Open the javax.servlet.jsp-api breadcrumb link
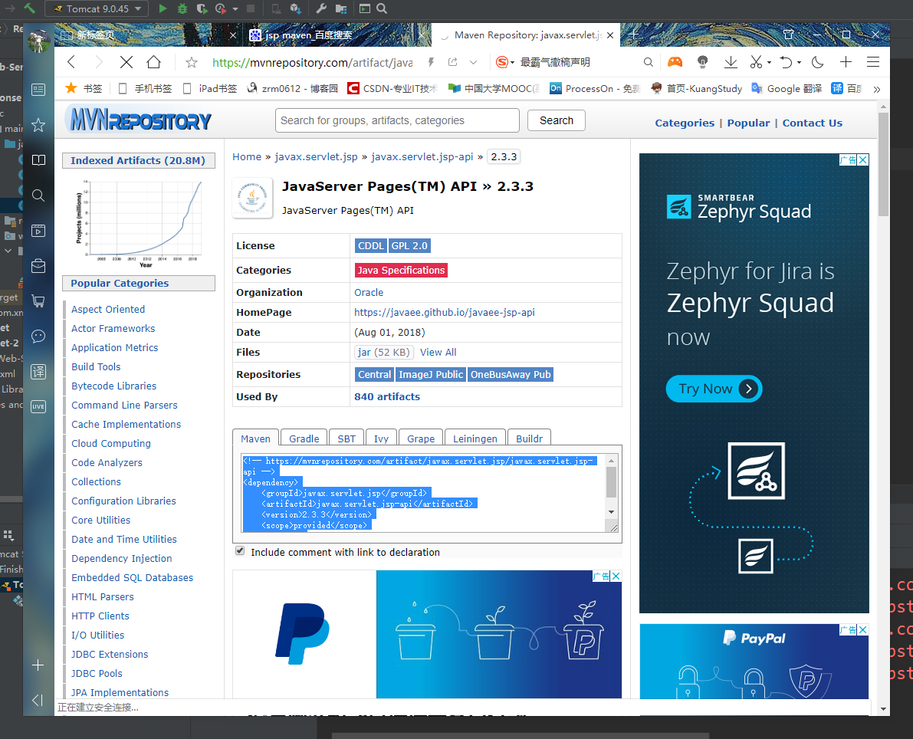This screenshot has width=913, height=739. pyautogui.click(x=422, y=156)
